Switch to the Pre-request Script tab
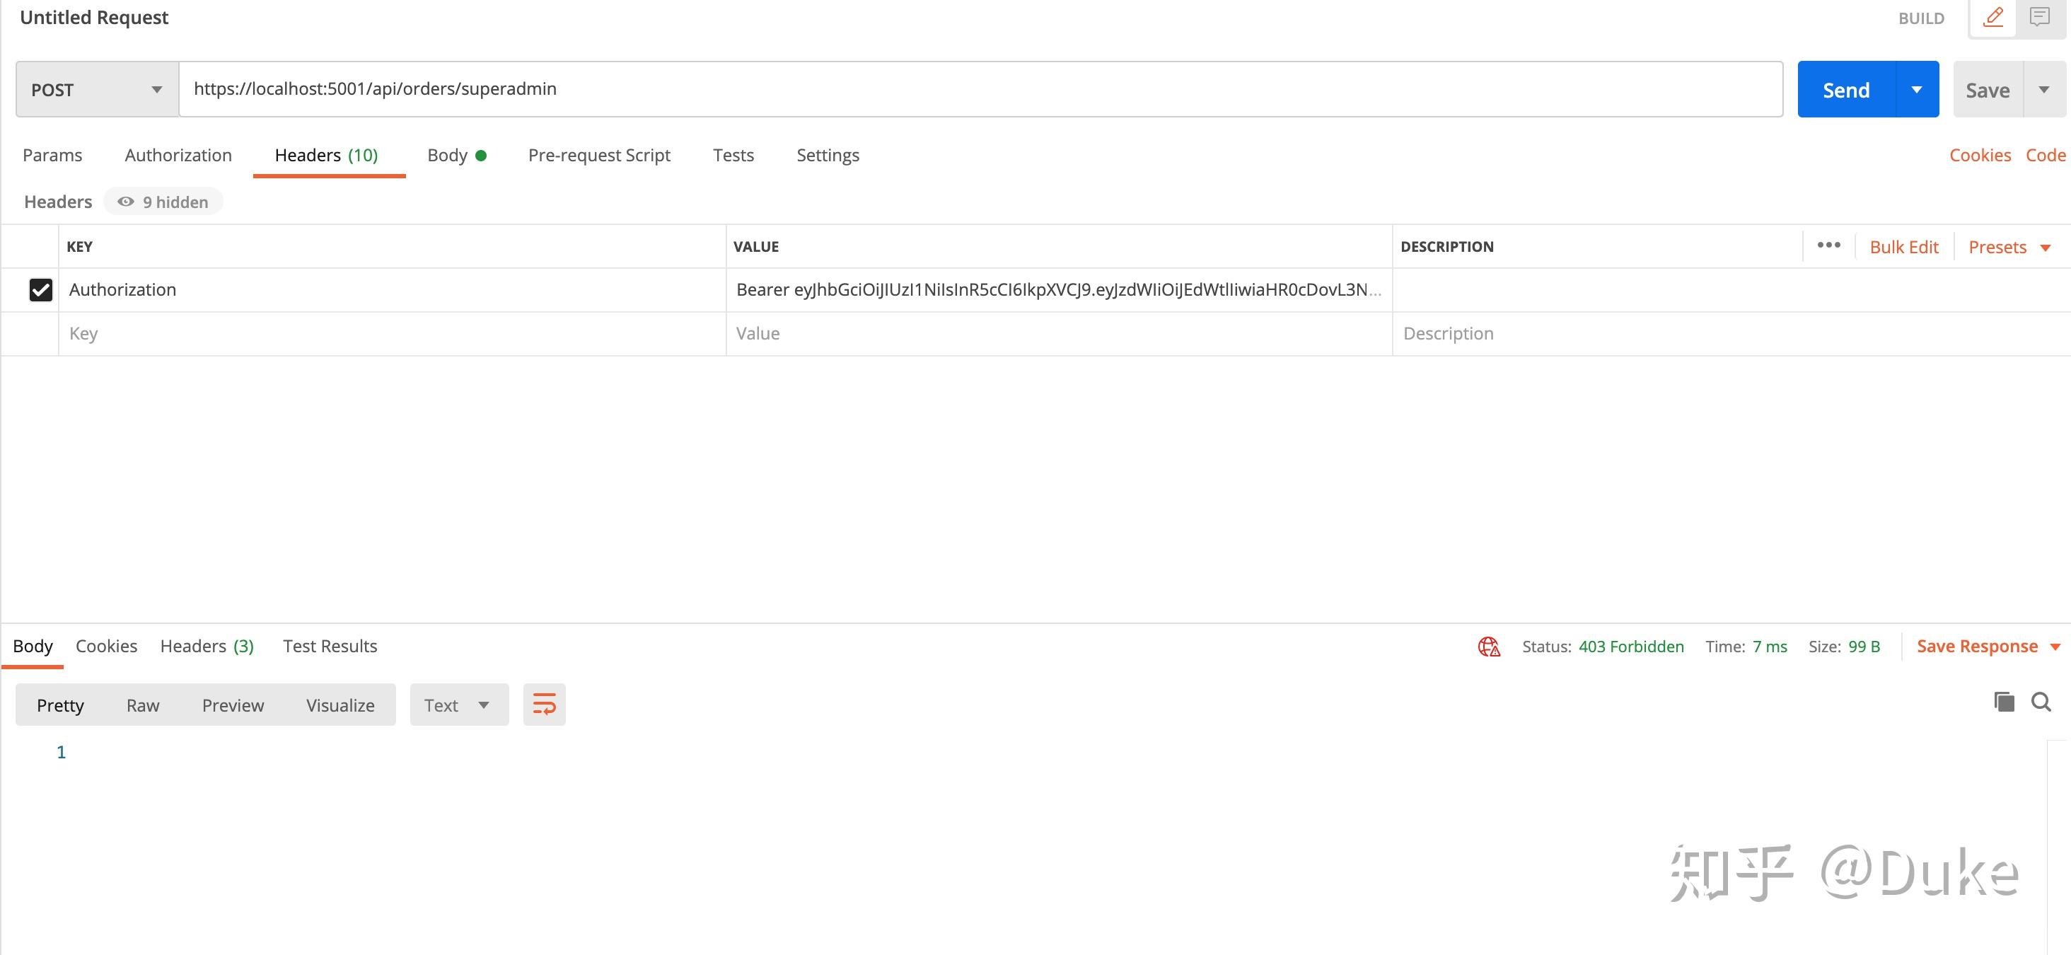The height and width of the screenshot is (955, 2071). click(x=599, y=155)
